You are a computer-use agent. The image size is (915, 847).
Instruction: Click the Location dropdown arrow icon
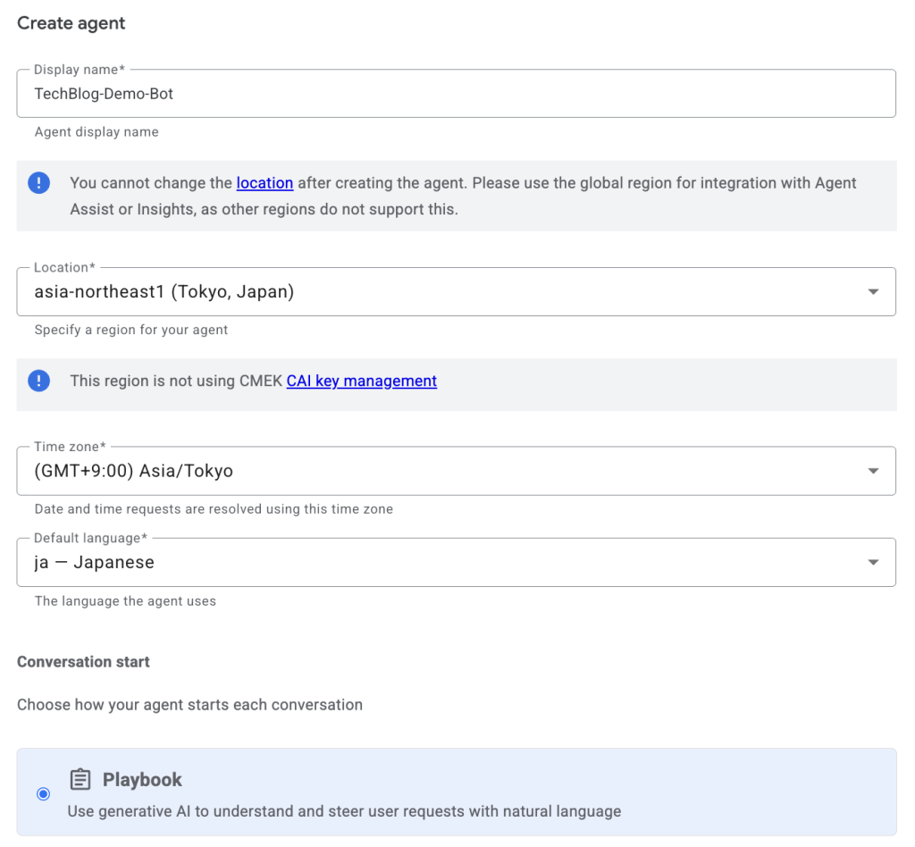(x=873, y=292)
